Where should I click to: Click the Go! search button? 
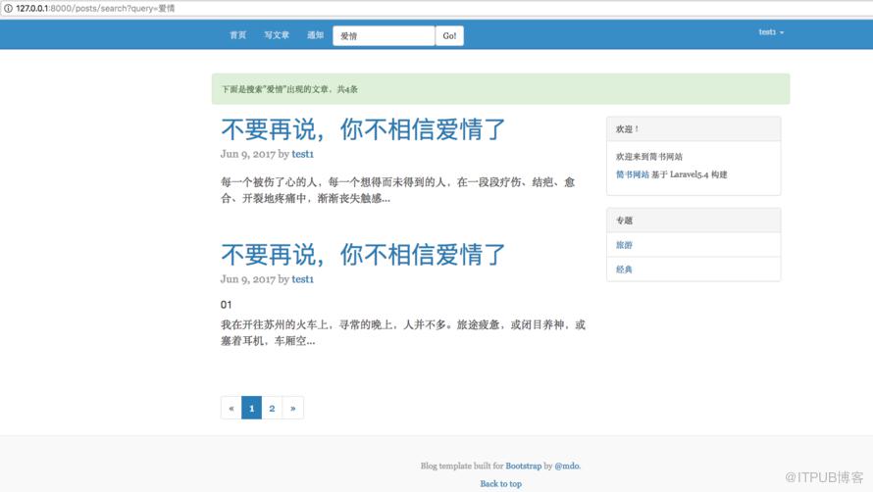click(449, 35)
